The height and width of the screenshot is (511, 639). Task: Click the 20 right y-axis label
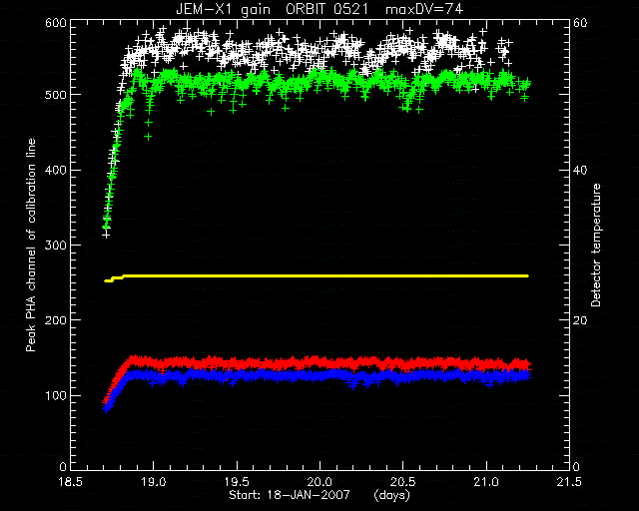coord(580,320)
